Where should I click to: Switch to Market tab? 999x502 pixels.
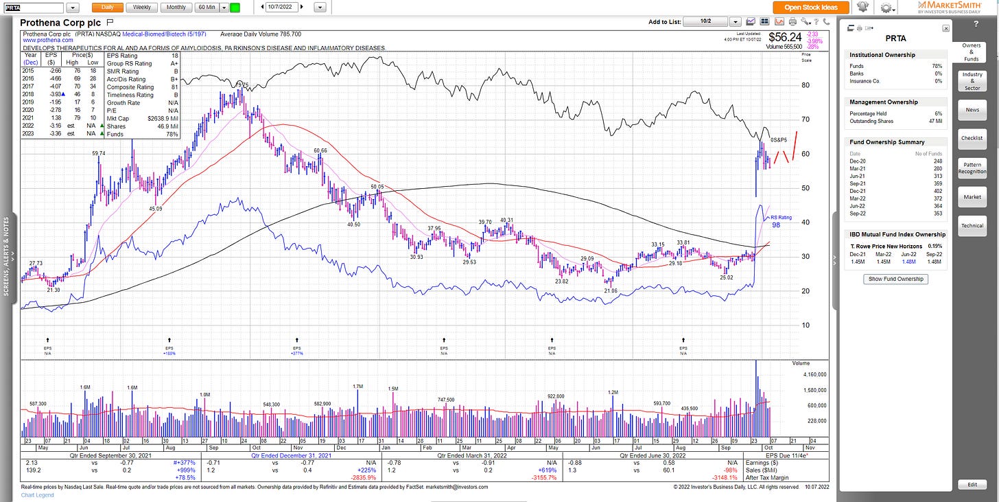(x=972, y=197)
